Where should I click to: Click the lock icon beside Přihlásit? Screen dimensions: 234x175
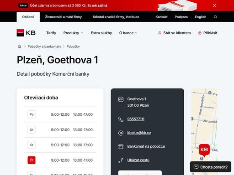[x=200, y=33]
